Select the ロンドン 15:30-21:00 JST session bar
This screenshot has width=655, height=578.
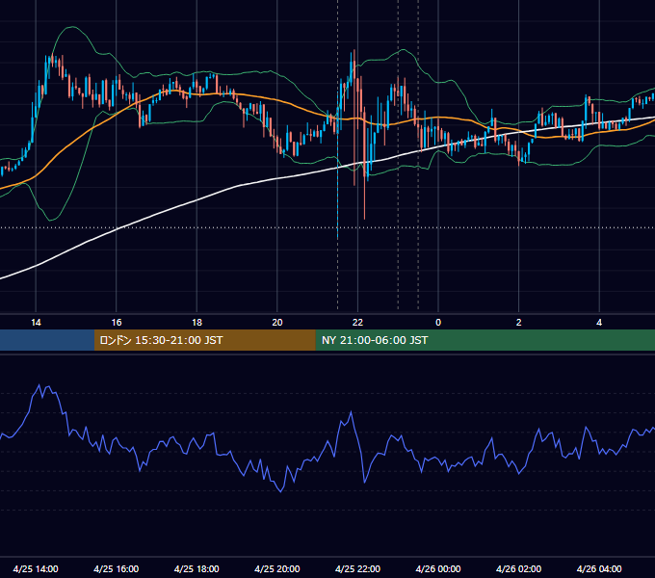coord(204,340)
